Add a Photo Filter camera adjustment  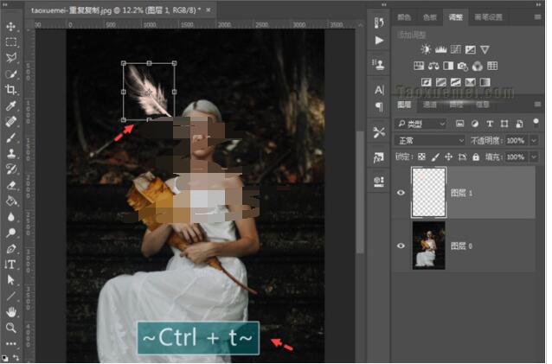point(463,66)
